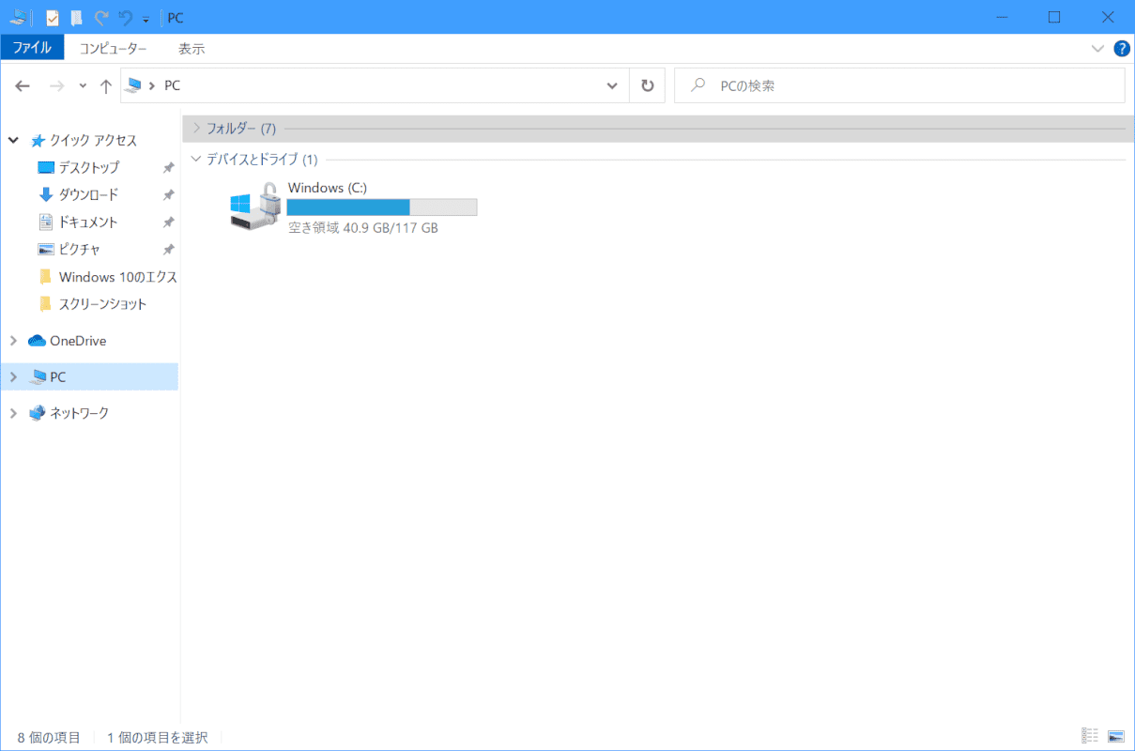Close the PC Explorer window
The width and height of the screenshot is (1135, 751).
pos(1107,17)
